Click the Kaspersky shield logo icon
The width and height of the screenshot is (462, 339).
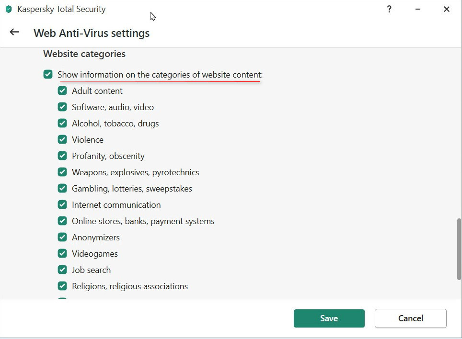(x=9, y=9)
